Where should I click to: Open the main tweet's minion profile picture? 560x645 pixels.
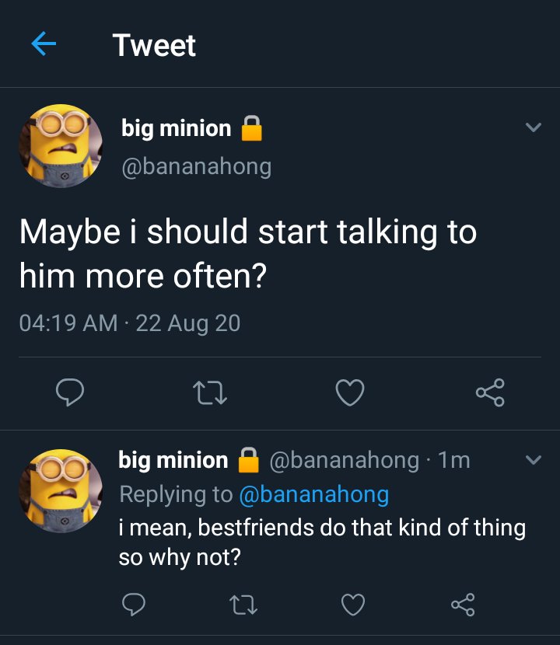(x=61, y=145)
